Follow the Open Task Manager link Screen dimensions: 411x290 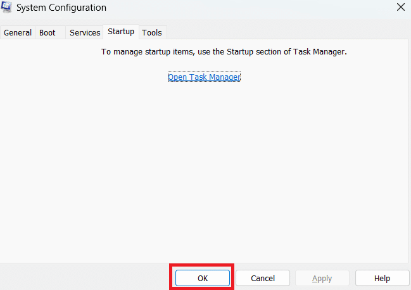[x=204, y=77]
